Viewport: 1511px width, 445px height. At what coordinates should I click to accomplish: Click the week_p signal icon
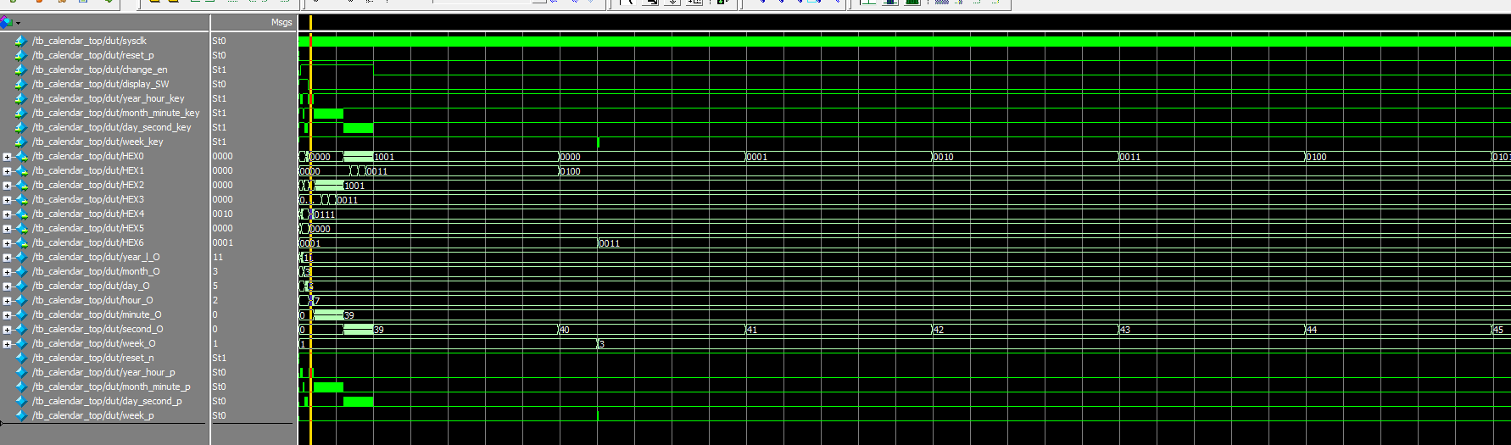click(x=21, y=415)
